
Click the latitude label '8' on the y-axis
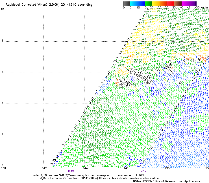2,41
